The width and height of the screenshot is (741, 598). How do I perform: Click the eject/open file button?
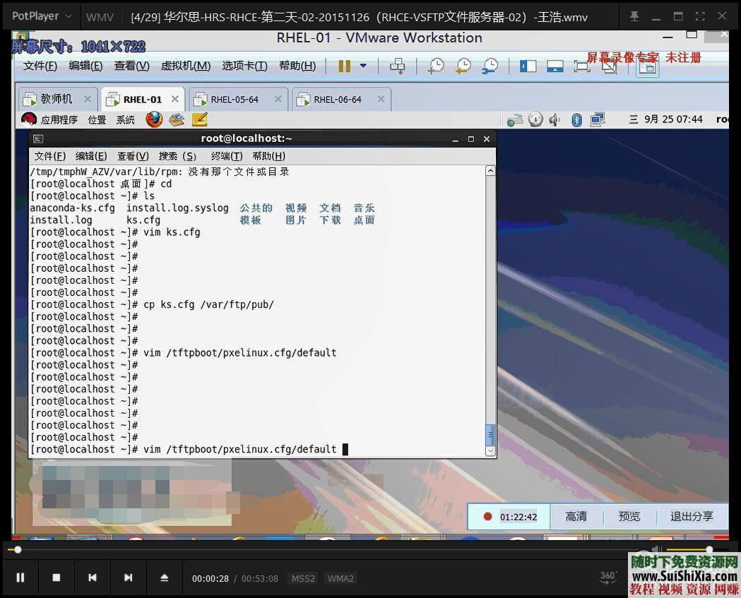[164, 578]
